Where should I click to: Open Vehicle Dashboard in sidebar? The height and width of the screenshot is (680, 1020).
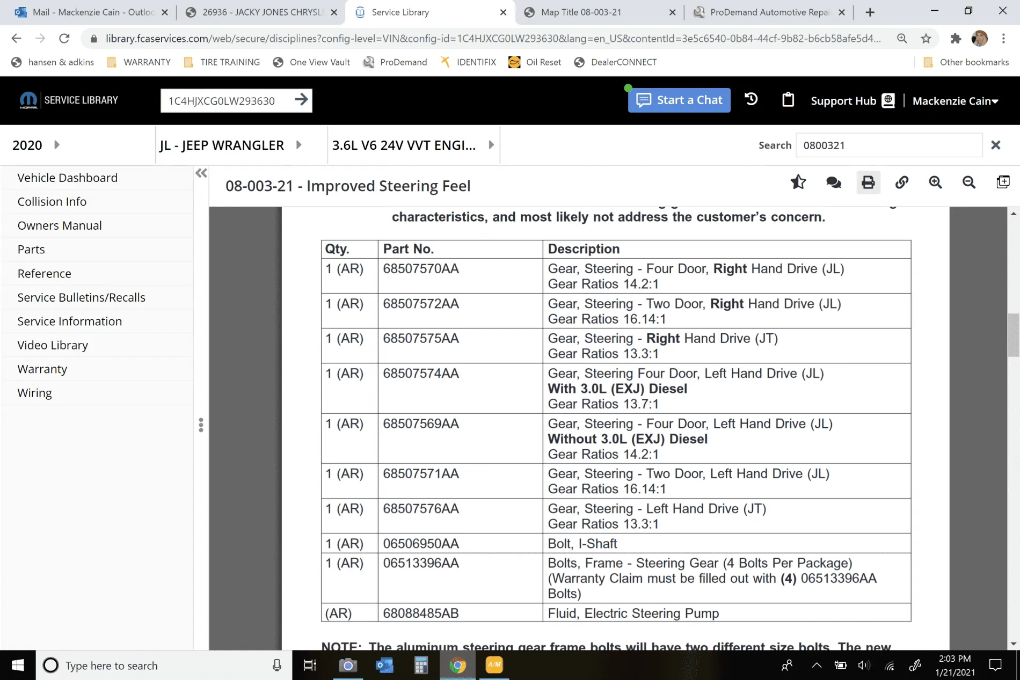tap(68, 178)
